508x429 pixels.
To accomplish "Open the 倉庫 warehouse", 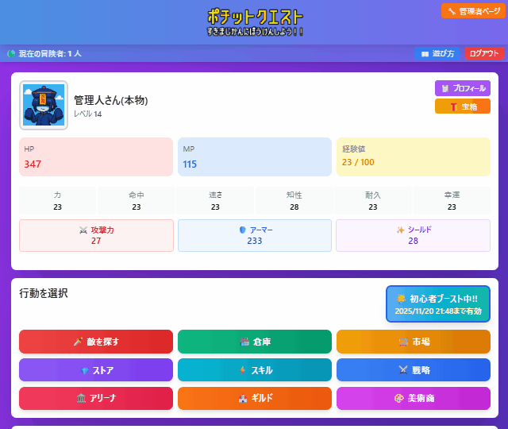I will [x=255, y=342].
